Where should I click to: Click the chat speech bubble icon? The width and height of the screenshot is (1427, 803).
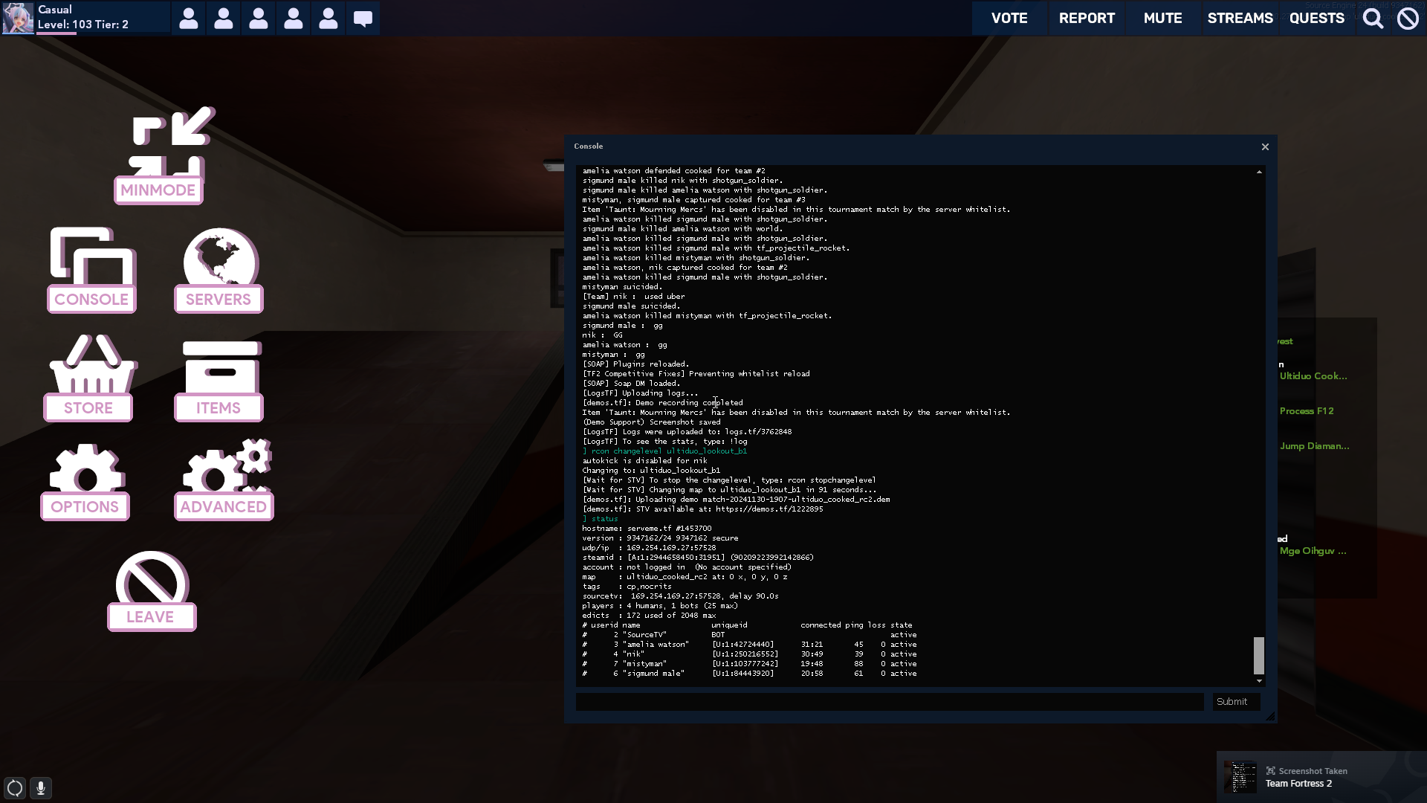coord(363,19)
